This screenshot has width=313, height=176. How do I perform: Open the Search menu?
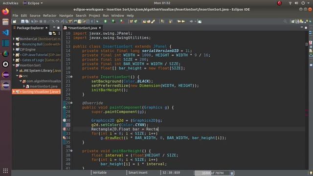tap(81, 16)
